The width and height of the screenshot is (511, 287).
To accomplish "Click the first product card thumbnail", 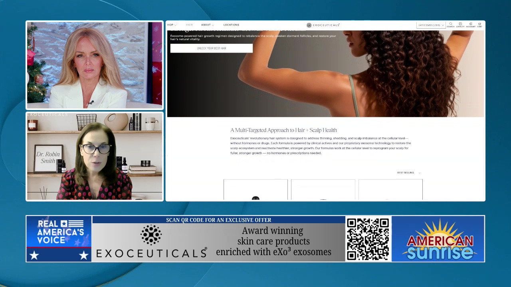I will point(255,190).
